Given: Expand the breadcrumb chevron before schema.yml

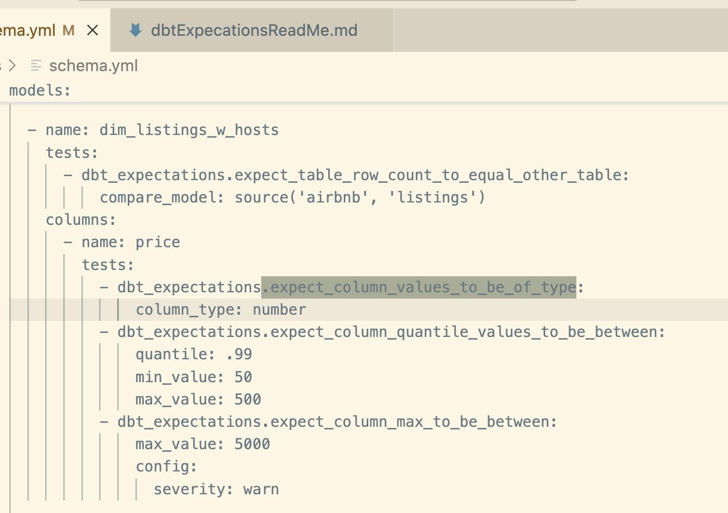Looking at the screenshot, I should point(12,66).
